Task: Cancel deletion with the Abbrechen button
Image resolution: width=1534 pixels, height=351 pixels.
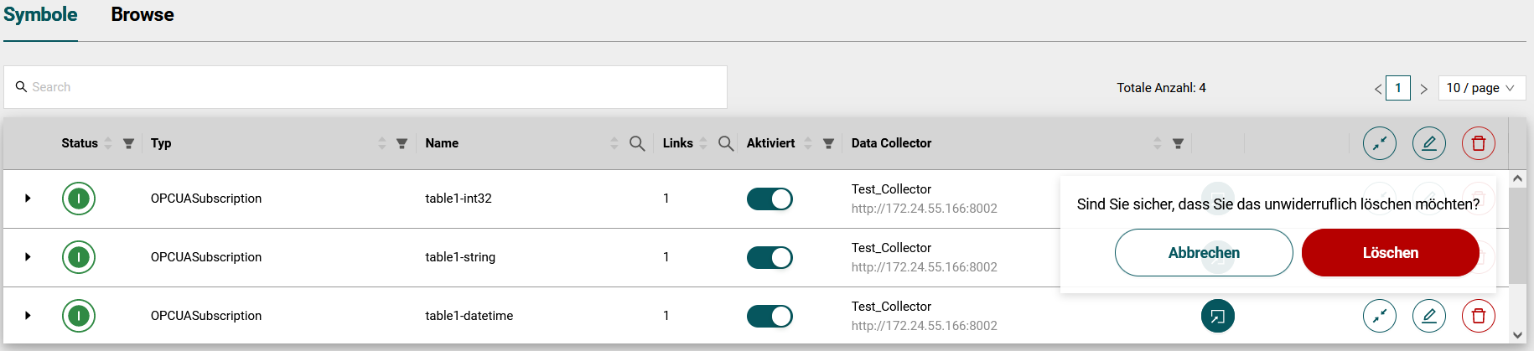Action: point(1203,253)
